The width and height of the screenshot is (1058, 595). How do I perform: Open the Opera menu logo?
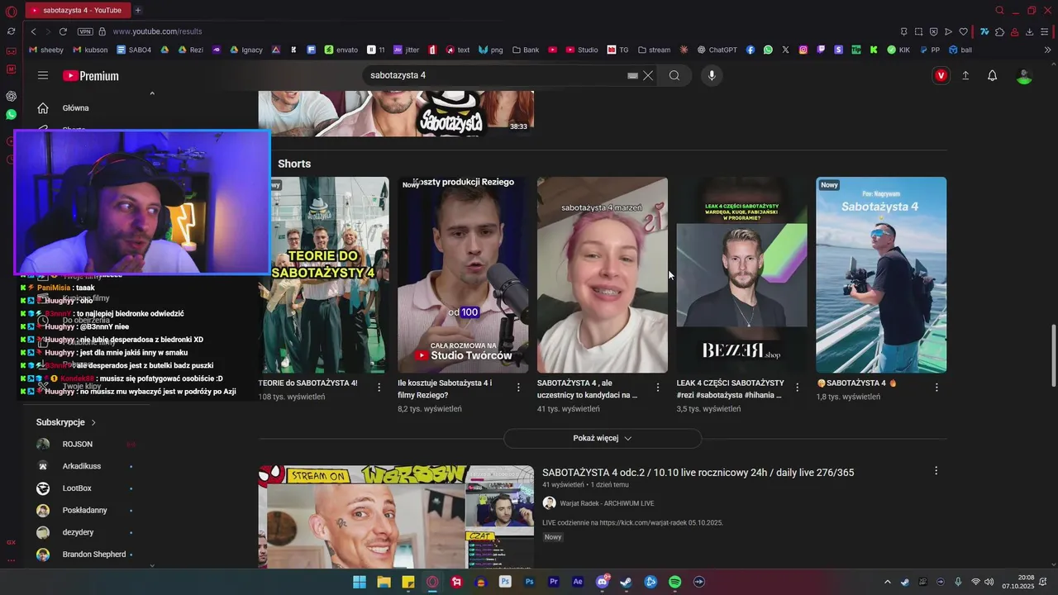[x=11, y=11]
